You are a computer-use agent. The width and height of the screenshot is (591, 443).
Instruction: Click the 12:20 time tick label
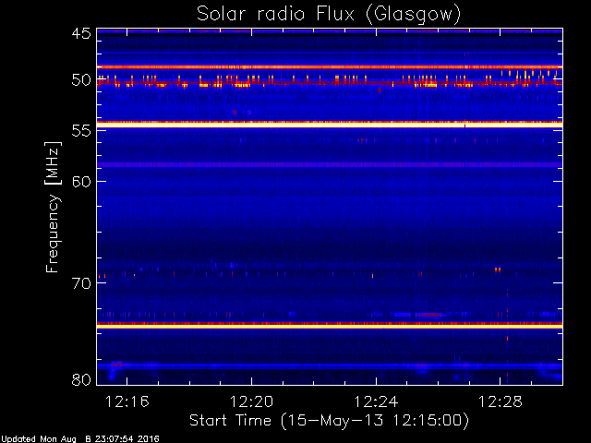(251, 401)
